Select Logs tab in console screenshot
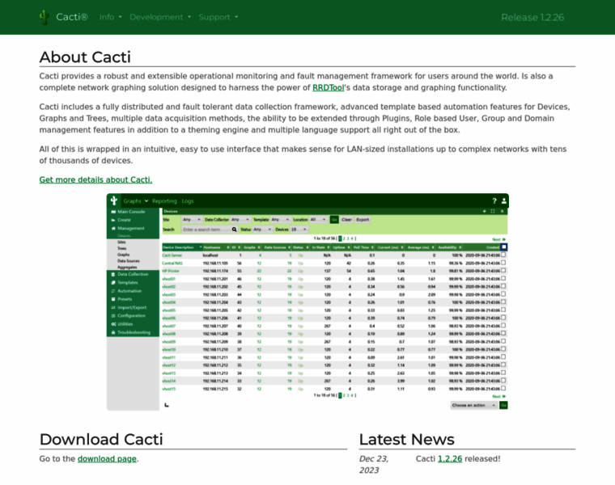This screenshot has width=615, height=485. tap(188, 201)
